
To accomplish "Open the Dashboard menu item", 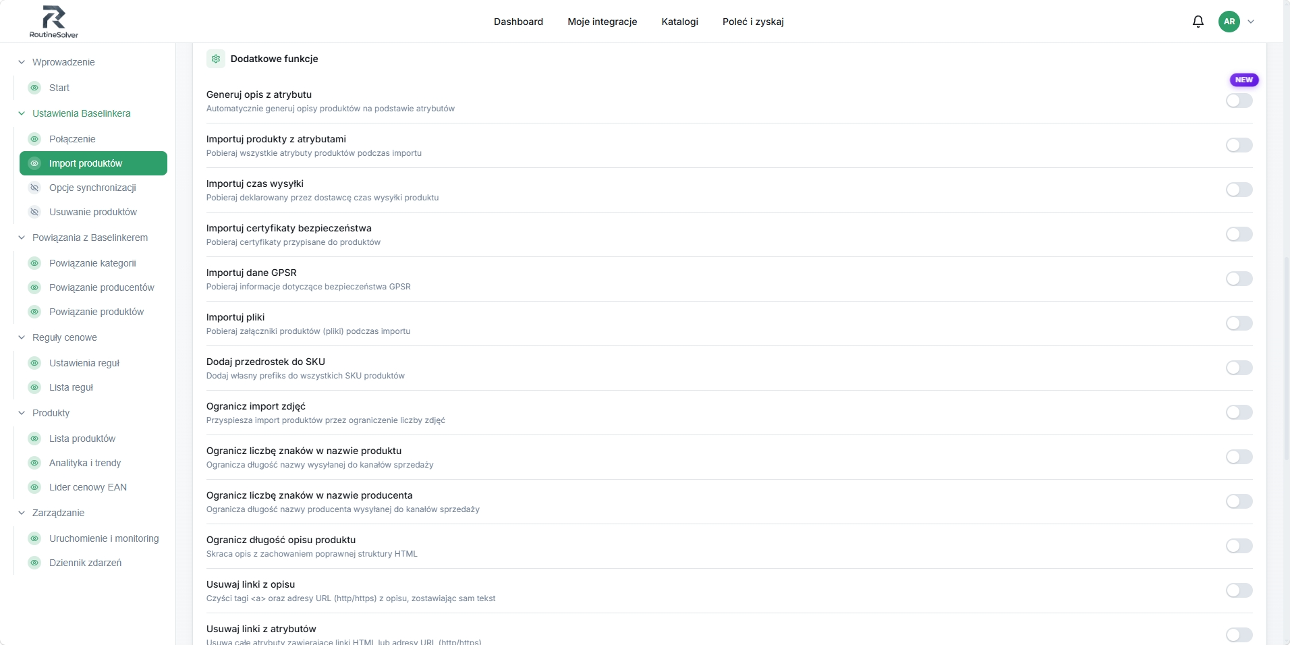I will 518,22.
